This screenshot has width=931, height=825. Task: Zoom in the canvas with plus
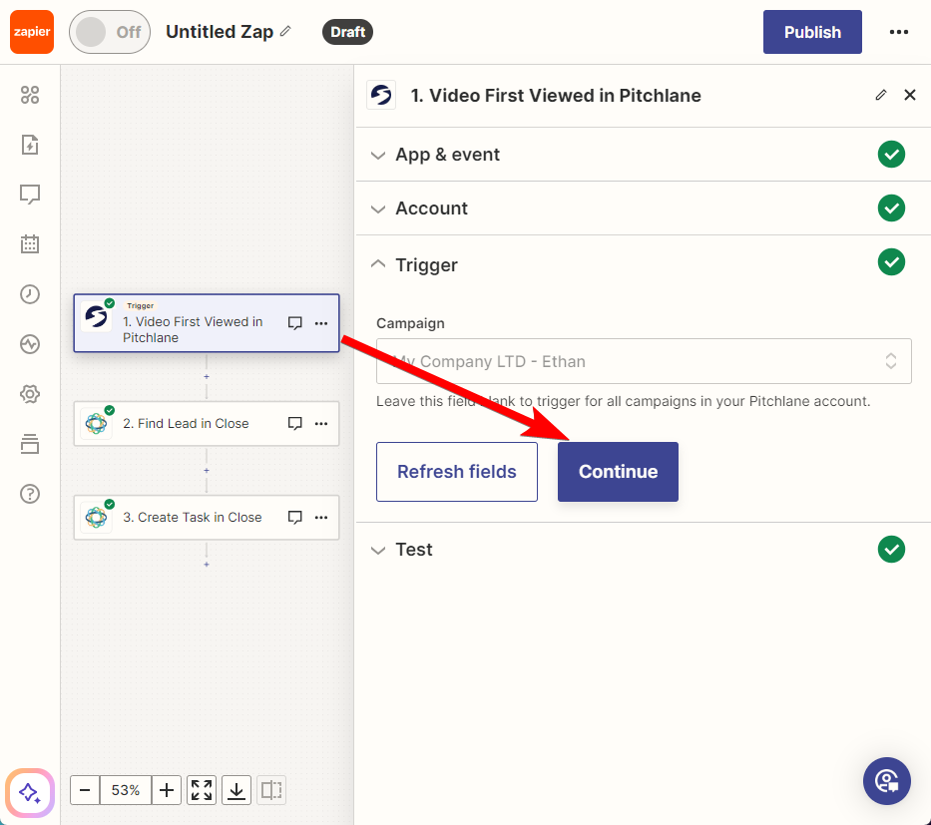(x=167, y=790)
